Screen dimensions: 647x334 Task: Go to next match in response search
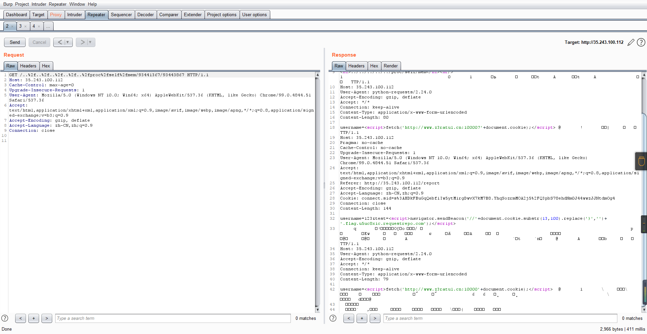[x=375, y=318]
